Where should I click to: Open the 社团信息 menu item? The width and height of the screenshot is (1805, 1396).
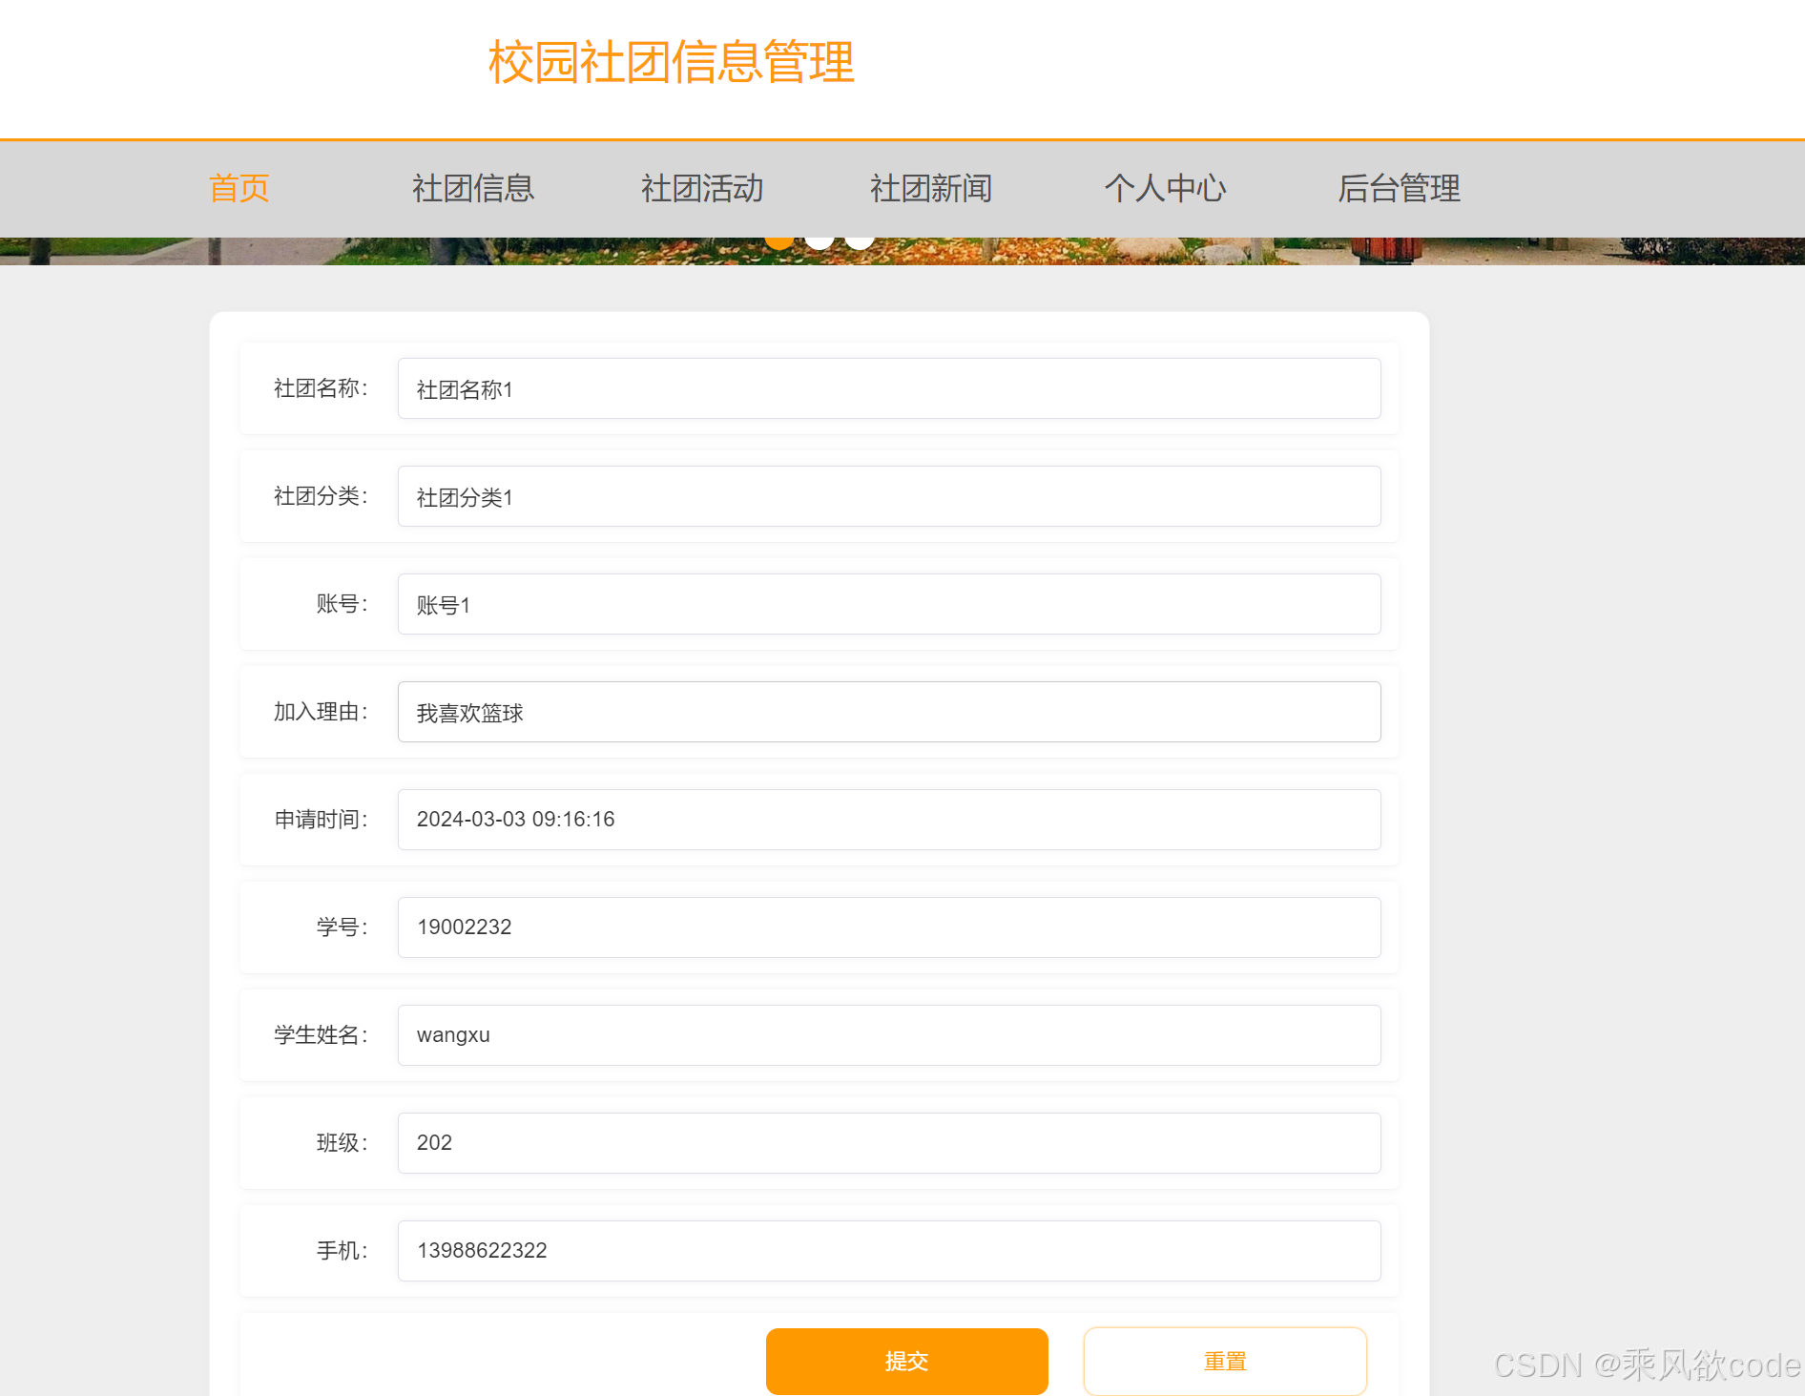click(472, 189)
